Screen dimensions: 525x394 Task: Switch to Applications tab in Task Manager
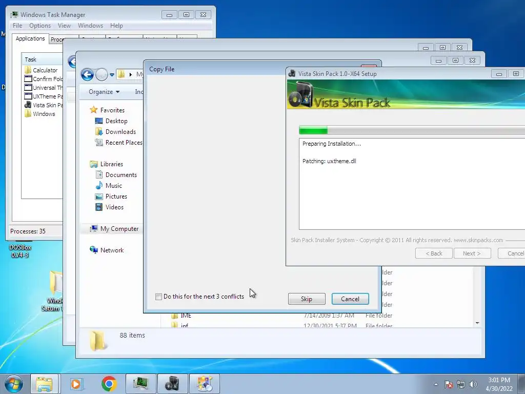coord(30,38)
